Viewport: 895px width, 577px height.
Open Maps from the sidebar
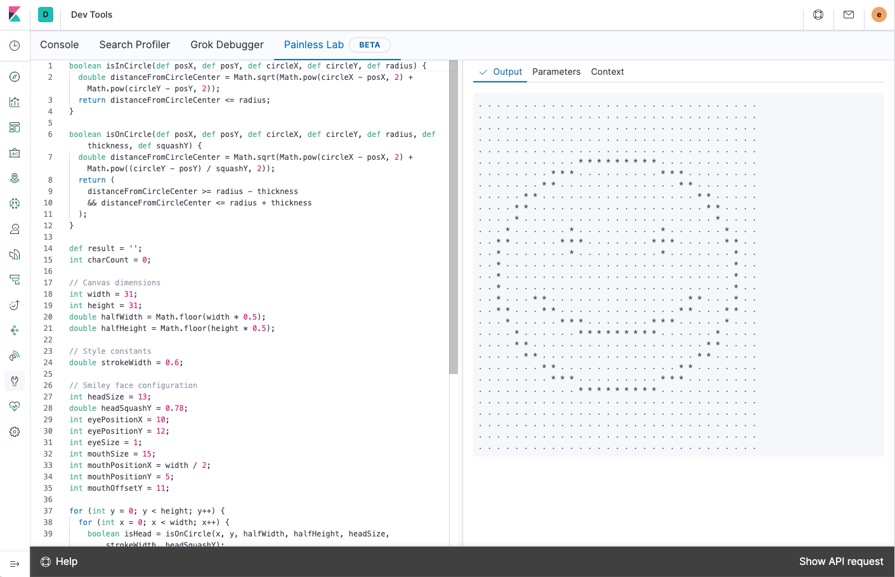point(15,178)
